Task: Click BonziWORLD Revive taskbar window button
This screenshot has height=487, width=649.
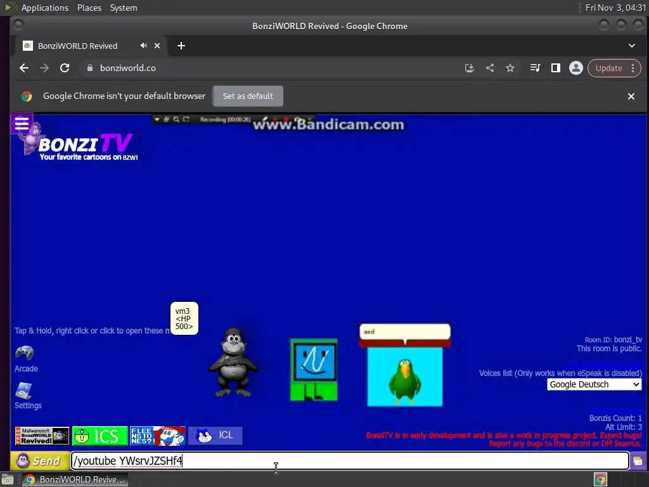Action: pyautogui.click(x=75, y=479)
